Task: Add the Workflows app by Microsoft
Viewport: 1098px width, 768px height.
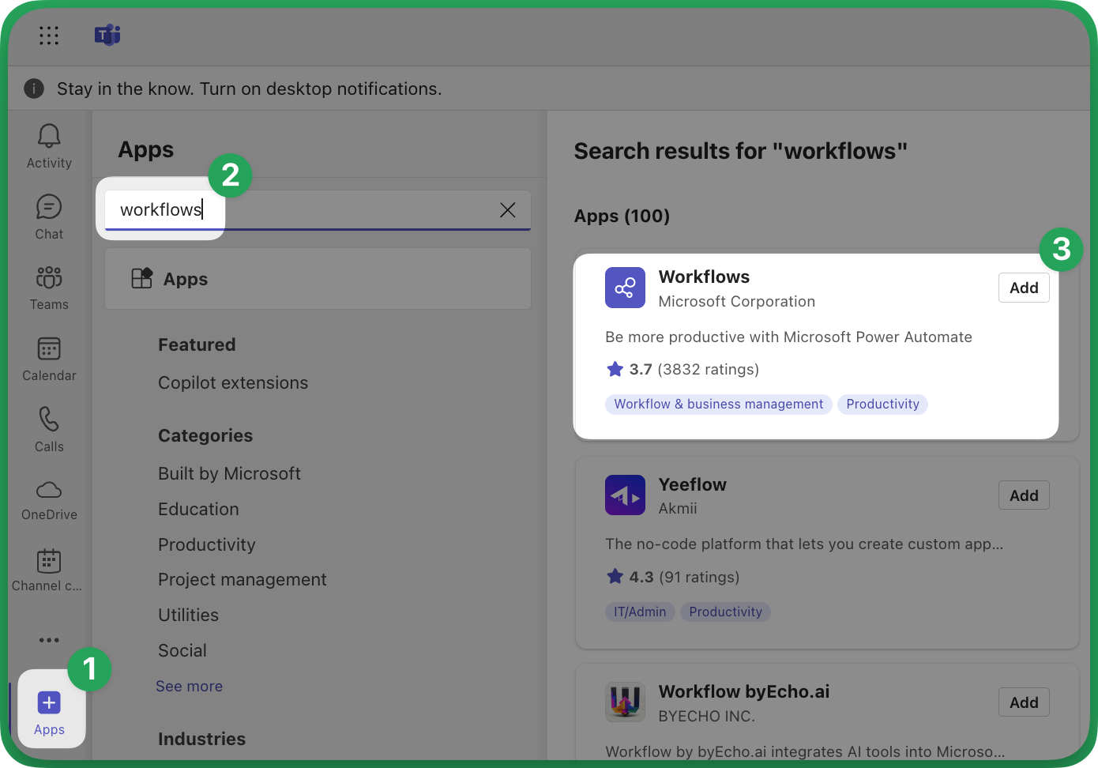Action: click(x=1023, y=288)
